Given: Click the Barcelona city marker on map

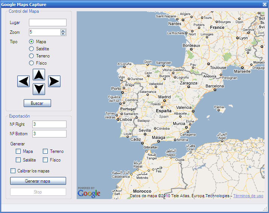Looking at the screenshot, I should click(x=215, y=90).
